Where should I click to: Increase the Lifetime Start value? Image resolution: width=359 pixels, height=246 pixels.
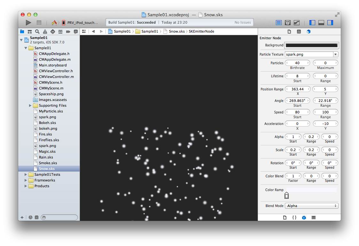tap(308, 76)
